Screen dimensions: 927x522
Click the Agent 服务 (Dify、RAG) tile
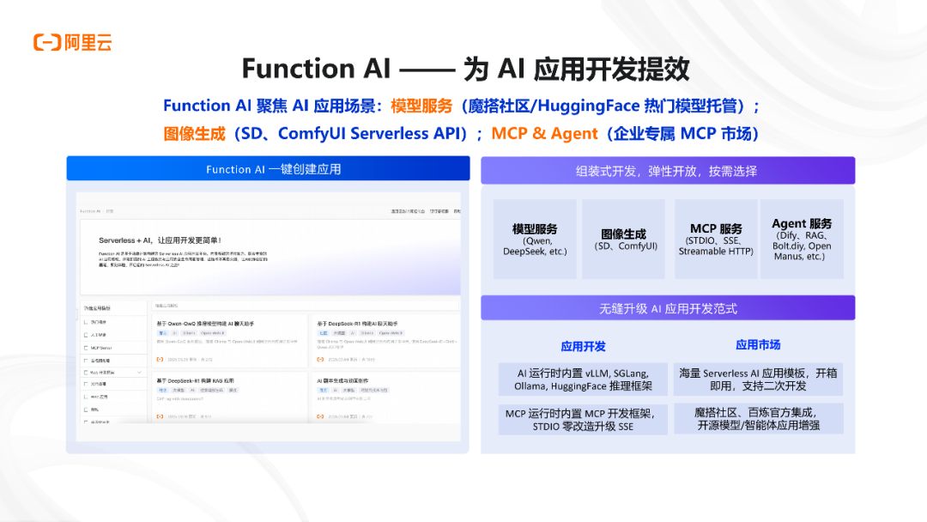tap(803, 239)
